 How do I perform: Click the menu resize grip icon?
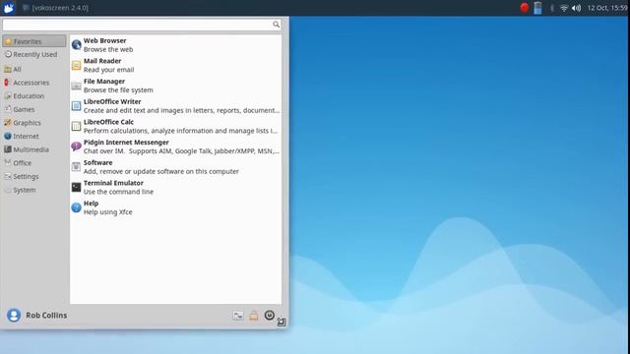[x=282, y=322]
